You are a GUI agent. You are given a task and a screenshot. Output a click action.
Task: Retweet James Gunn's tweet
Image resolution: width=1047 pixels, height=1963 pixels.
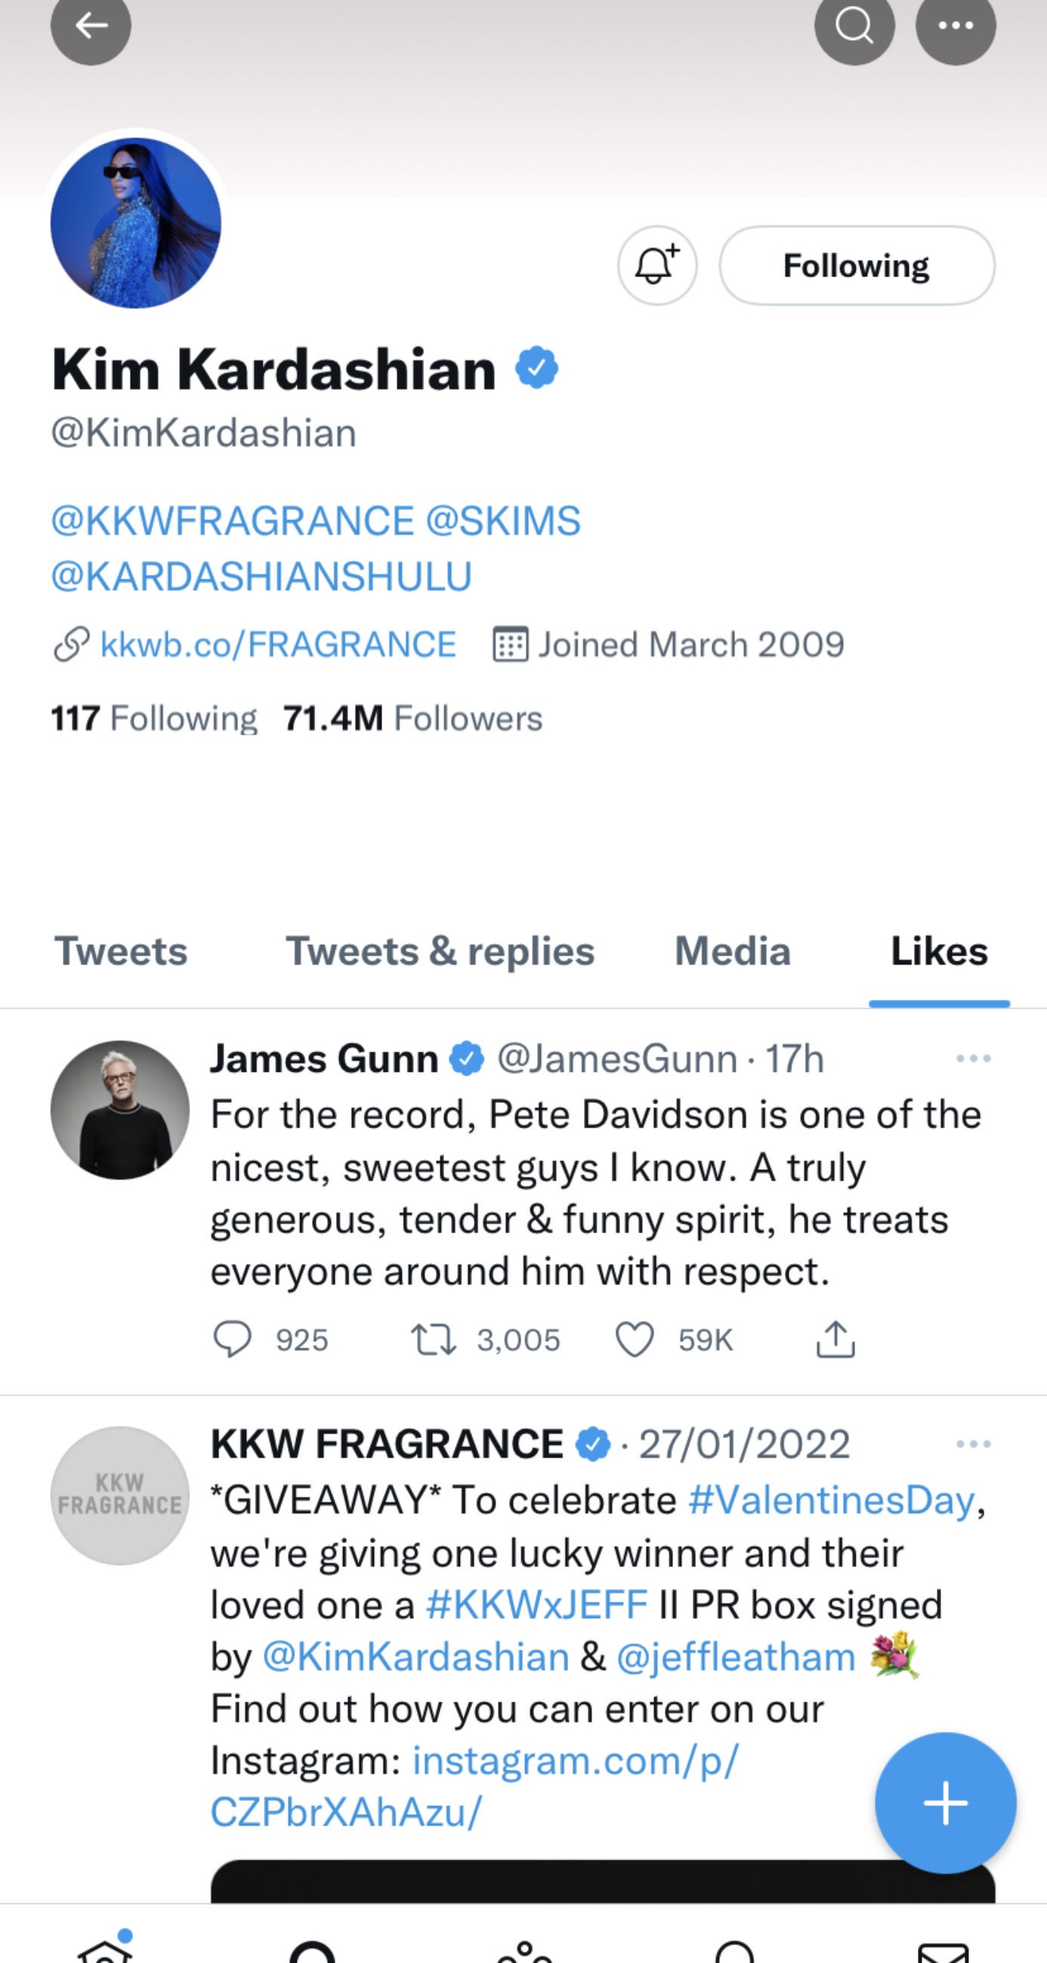pyautogui.click(x=433, y=1340)
